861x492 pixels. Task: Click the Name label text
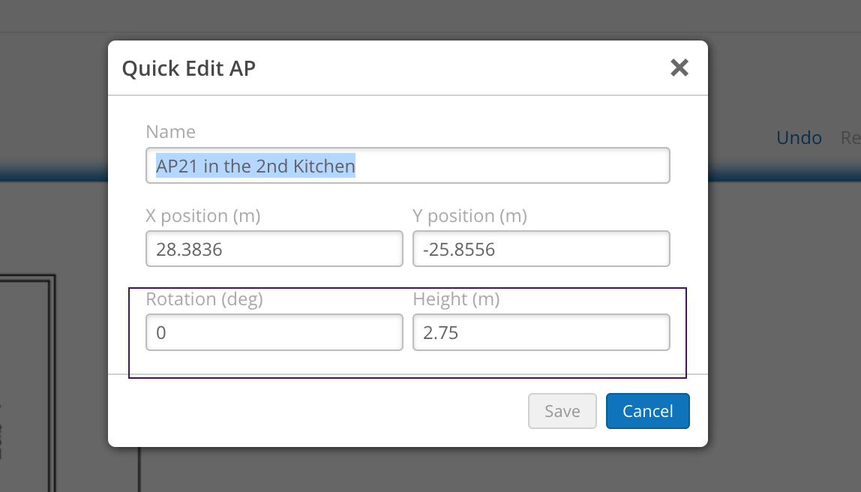(170, 132)
